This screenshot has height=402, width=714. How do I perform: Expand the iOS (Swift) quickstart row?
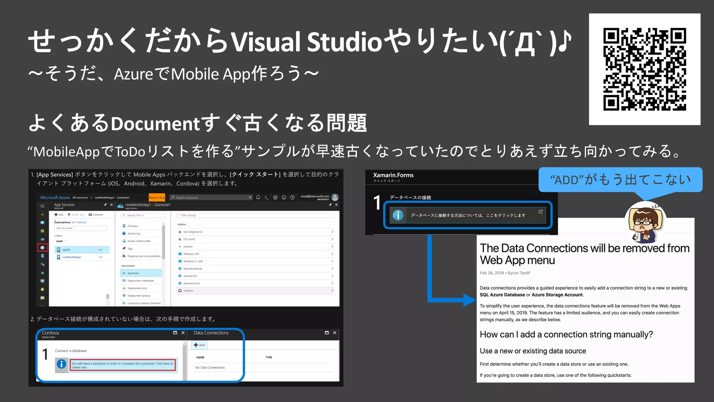tap(256, 239)
